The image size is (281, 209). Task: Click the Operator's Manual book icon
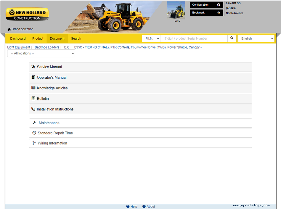click(x=33, y=78)
